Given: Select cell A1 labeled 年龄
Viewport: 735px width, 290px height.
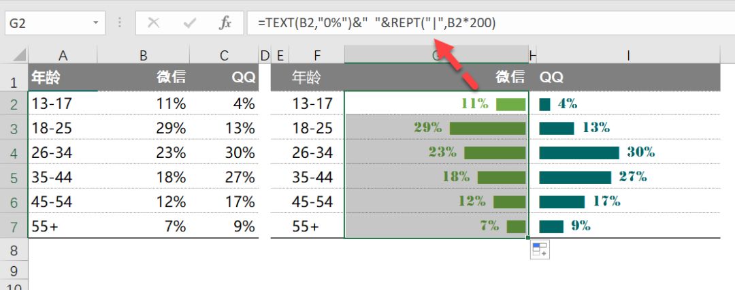Looking at the screenshot, I should coord(63,78).
